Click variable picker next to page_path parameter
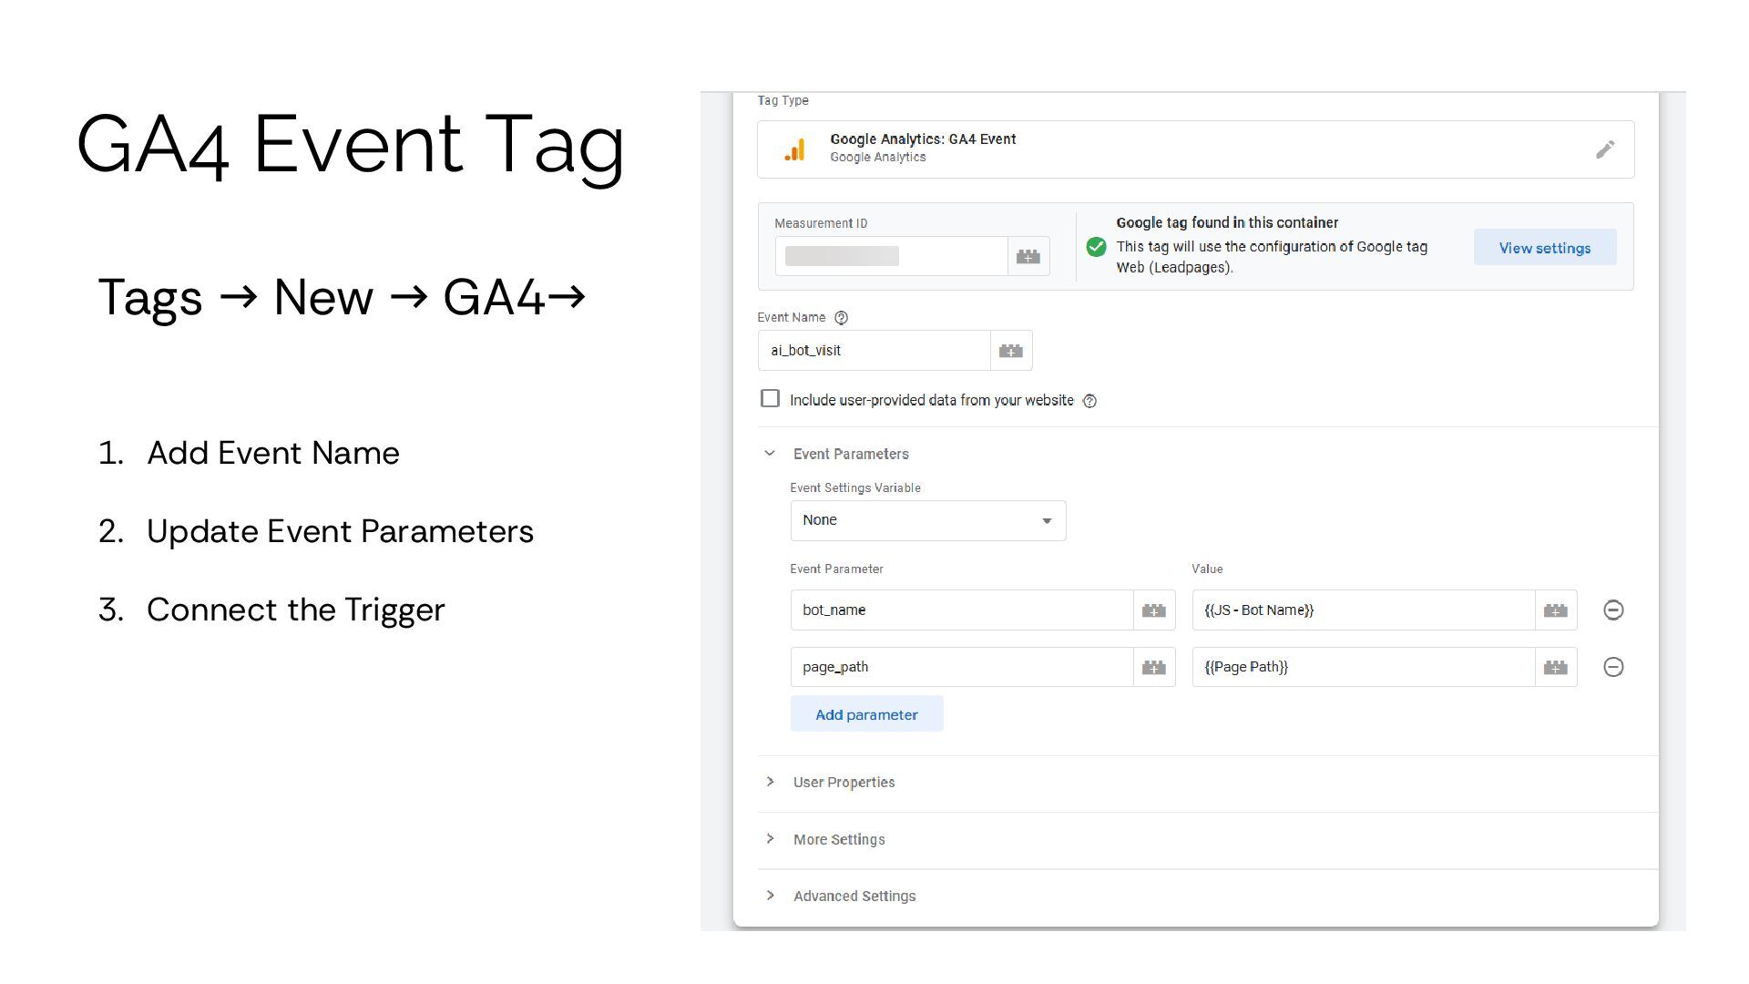Image resolution: width=1749 pixels, height=984 pixels. point(1153,668)
